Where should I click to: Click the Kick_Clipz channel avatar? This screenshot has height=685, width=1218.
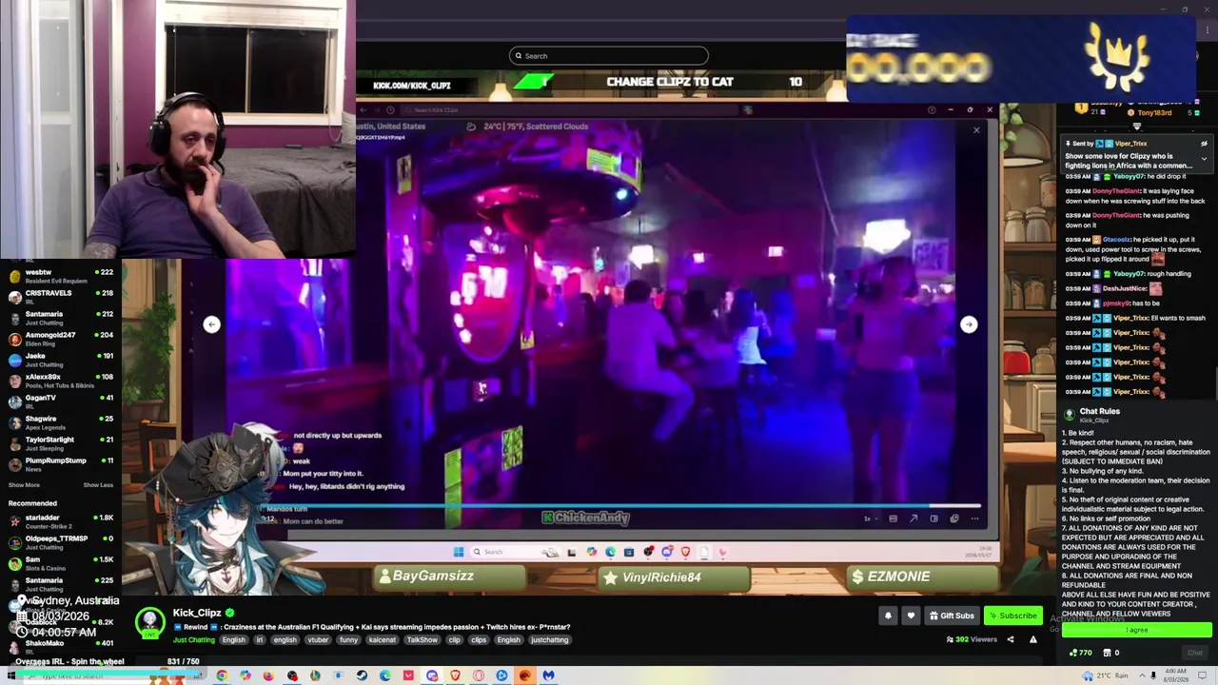pyautogui.click(x=149, y=623)
